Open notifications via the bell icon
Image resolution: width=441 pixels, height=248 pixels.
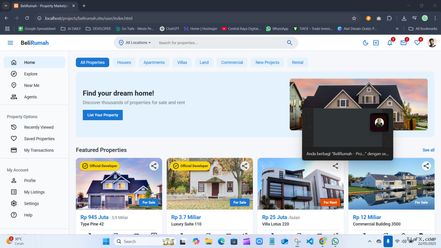[x=390, y=43]
